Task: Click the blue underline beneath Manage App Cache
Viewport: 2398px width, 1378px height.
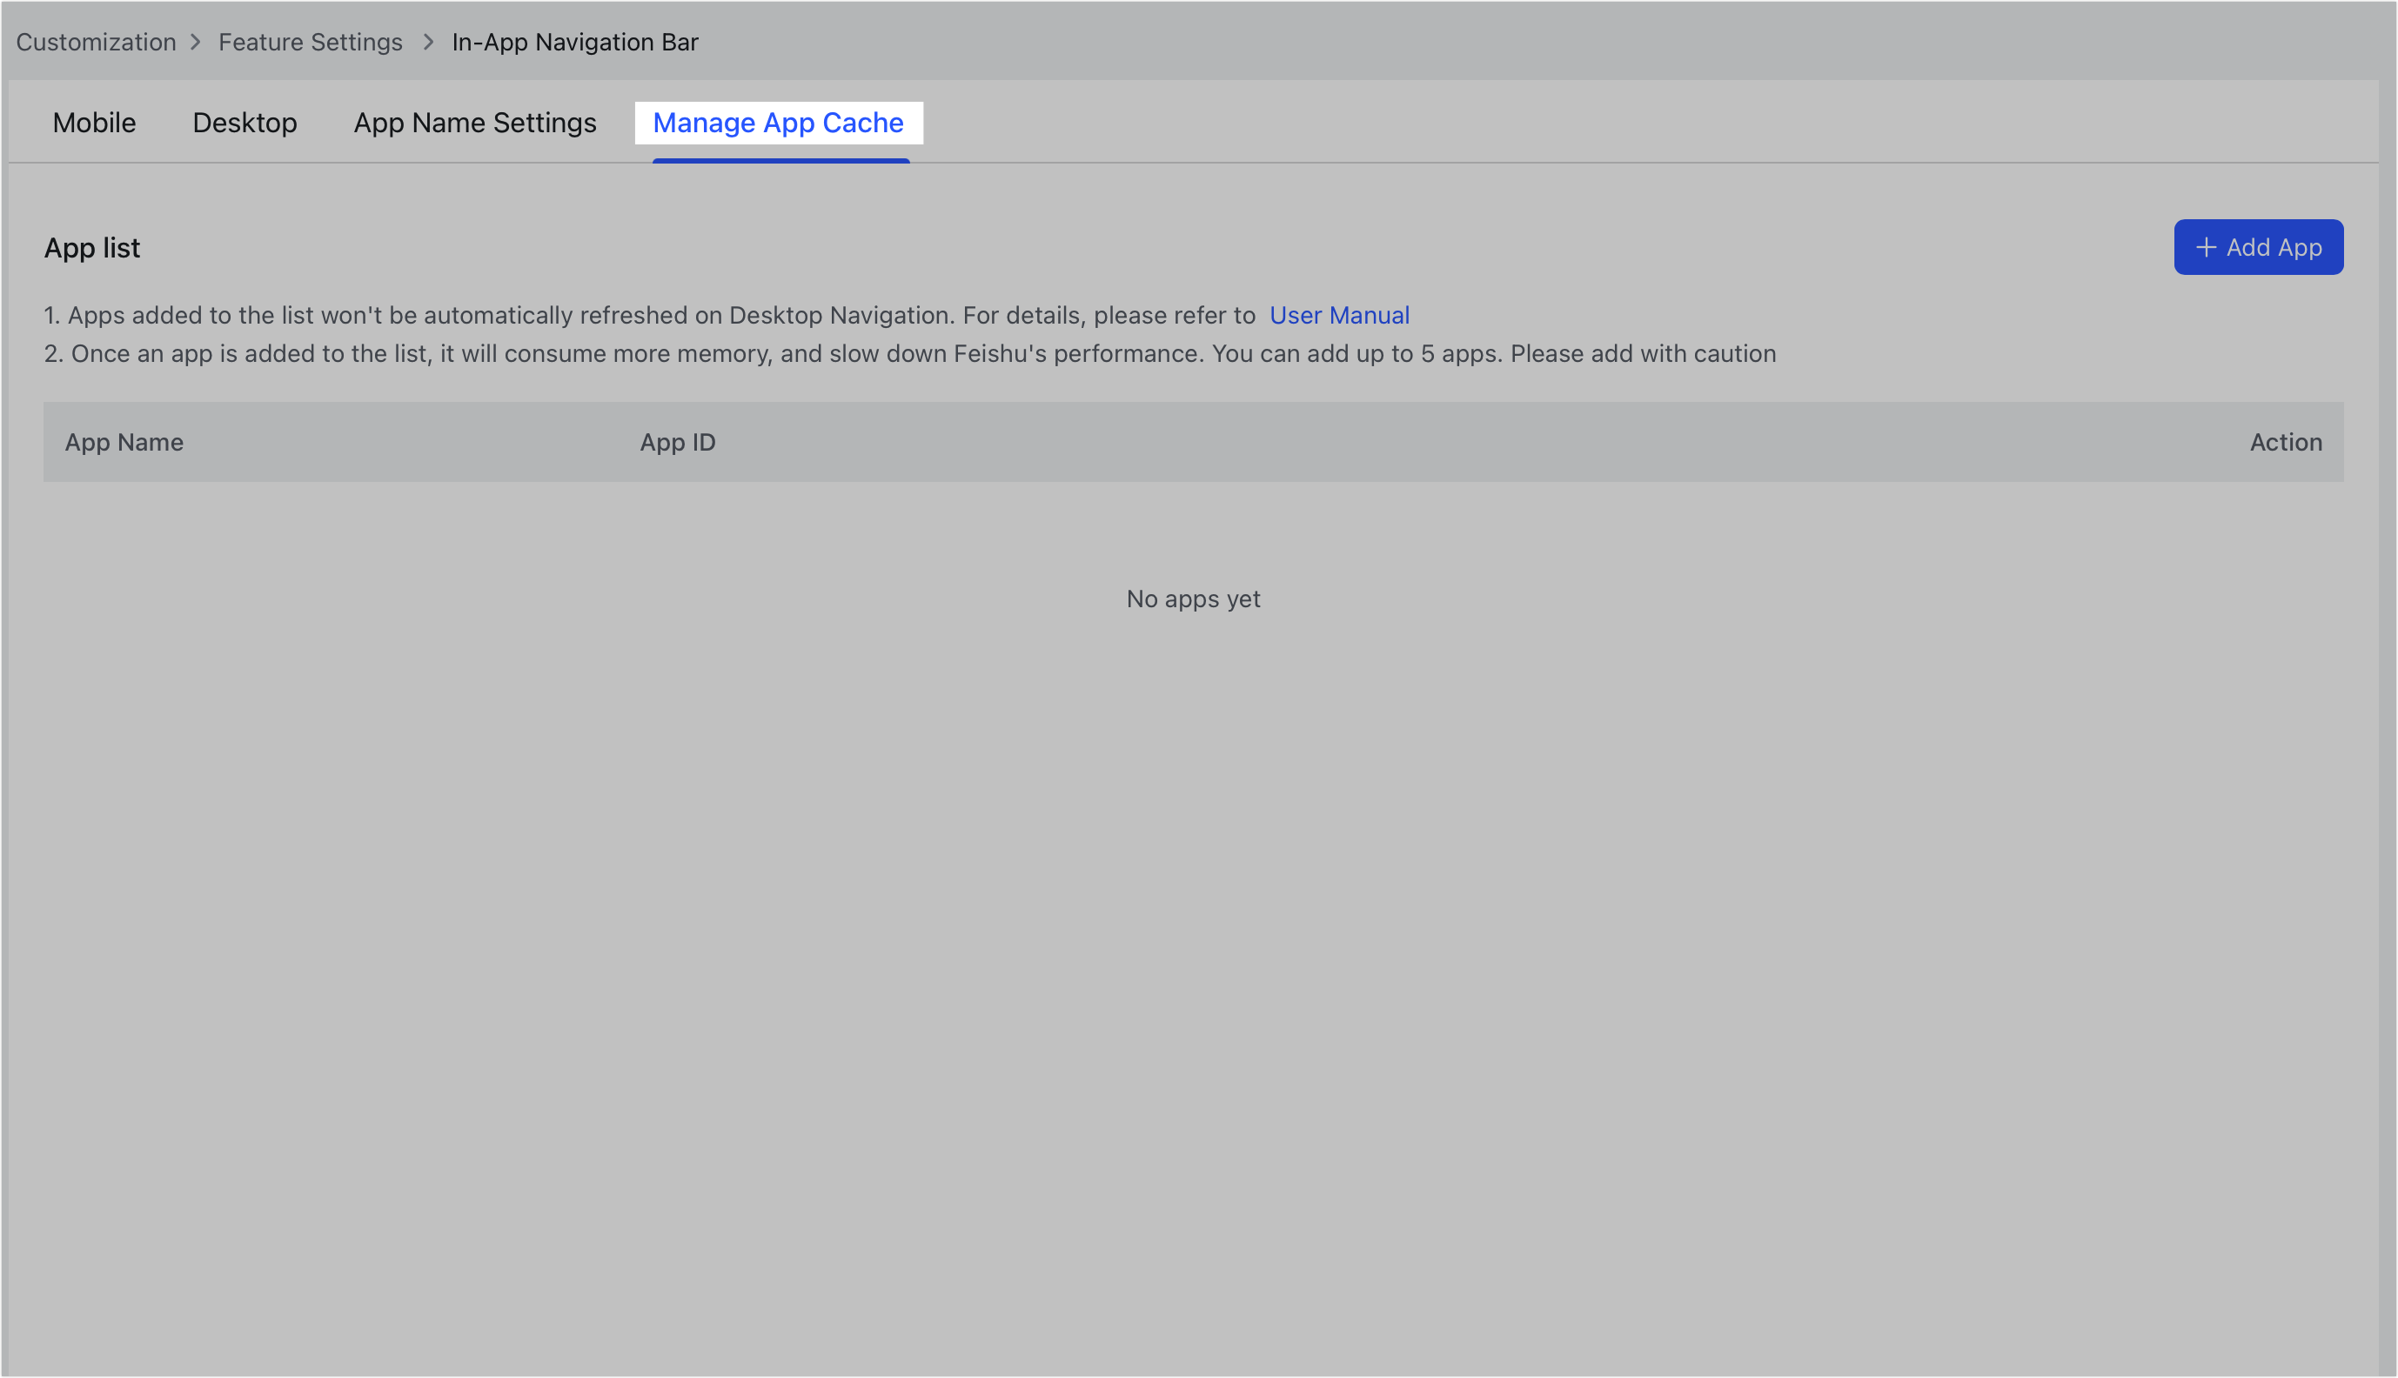Action: (x=780, y=163)
